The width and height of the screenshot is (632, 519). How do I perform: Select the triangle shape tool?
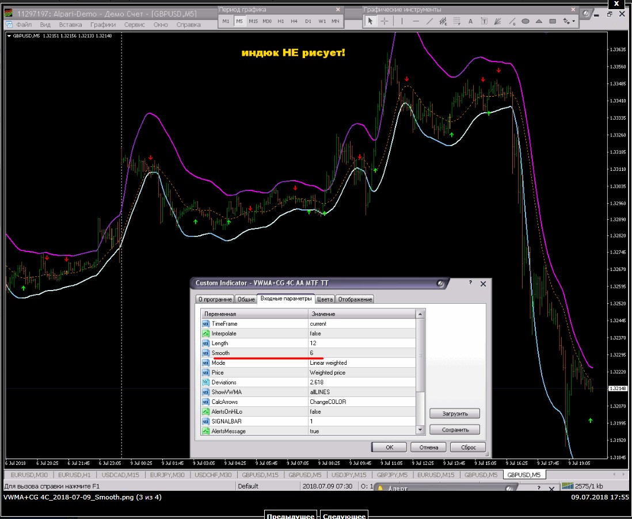(x=539, y=21)
